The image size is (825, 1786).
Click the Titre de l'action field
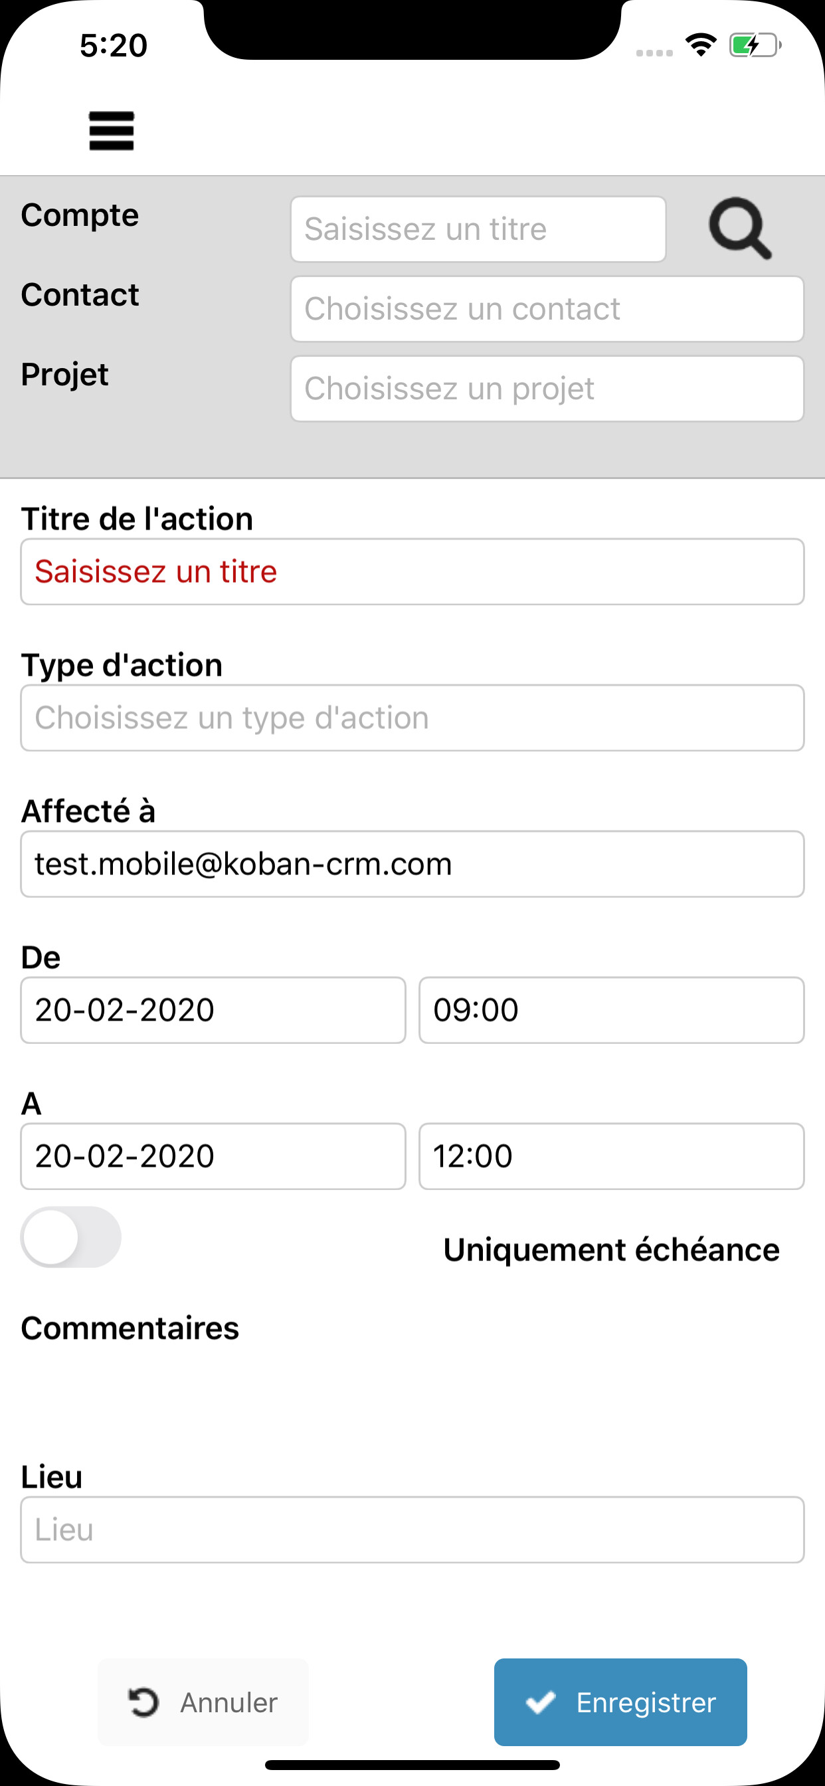(412, 572)
